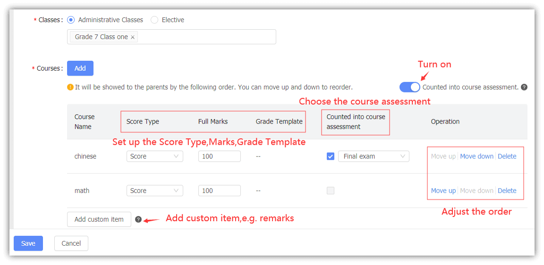Toggle Counted into course assessment switch
The height and width of the screenshot is (265, 544).
coord(409,87)
